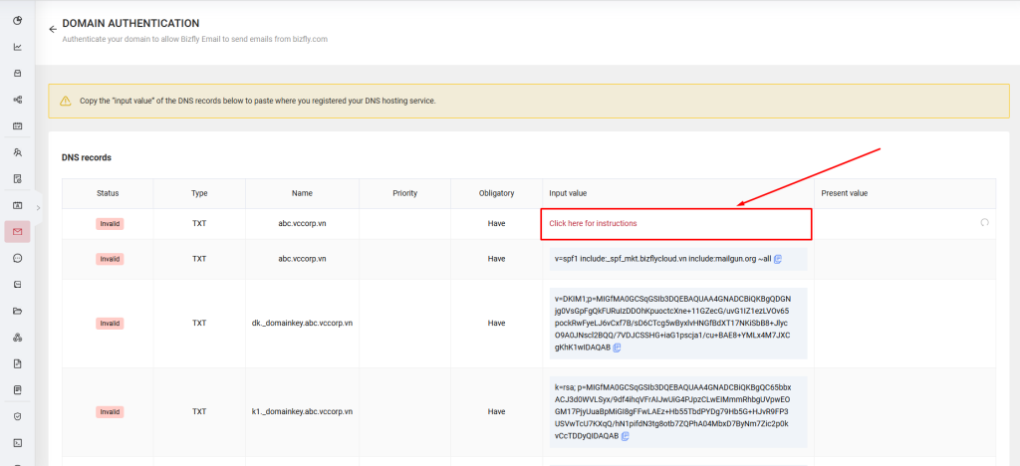This screenshot has height=466, width=1020.
Task: Open the line graph icon in sidebar
Action: click(17, 47)
